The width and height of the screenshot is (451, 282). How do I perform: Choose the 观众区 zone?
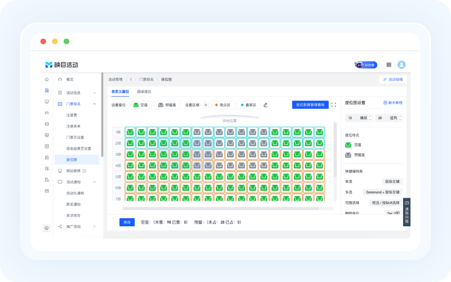[x=222, y=105]
